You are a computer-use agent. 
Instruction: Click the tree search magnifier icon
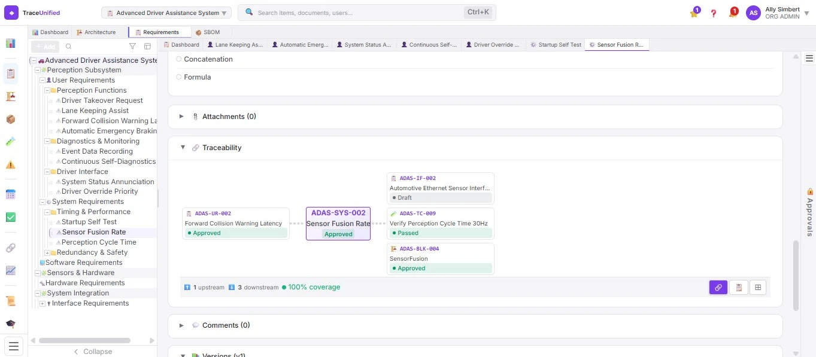(68, 47)
